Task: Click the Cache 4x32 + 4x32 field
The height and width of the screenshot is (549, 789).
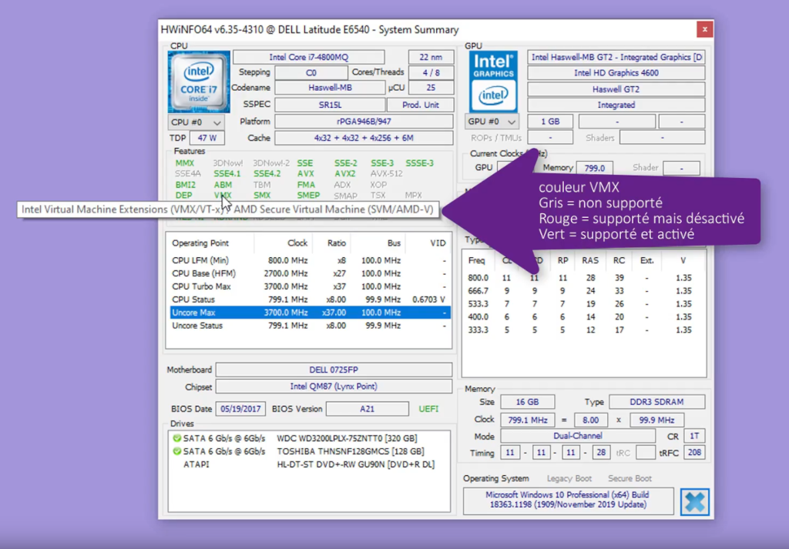Action: point(364,138)
